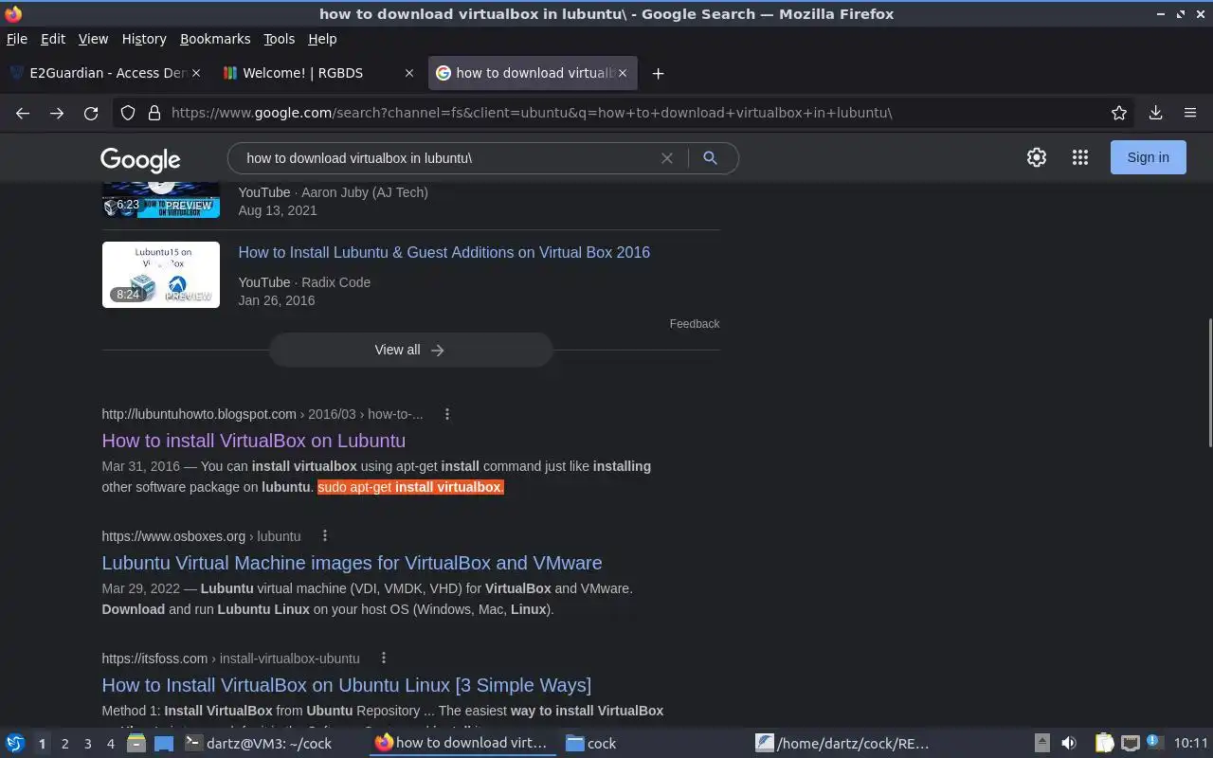Open the file manager launcher in taskbar
The width and height of the screenshot is (1213, 758).
pos(136,743)
